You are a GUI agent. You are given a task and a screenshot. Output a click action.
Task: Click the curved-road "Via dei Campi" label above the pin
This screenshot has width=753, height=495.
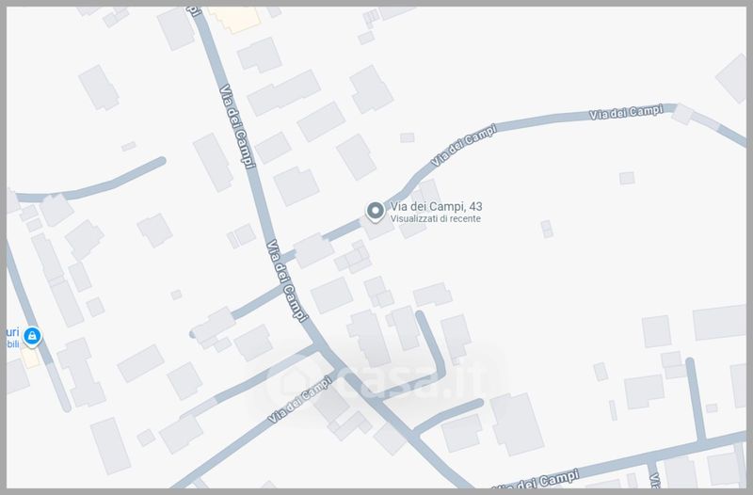tap(463, 146)
